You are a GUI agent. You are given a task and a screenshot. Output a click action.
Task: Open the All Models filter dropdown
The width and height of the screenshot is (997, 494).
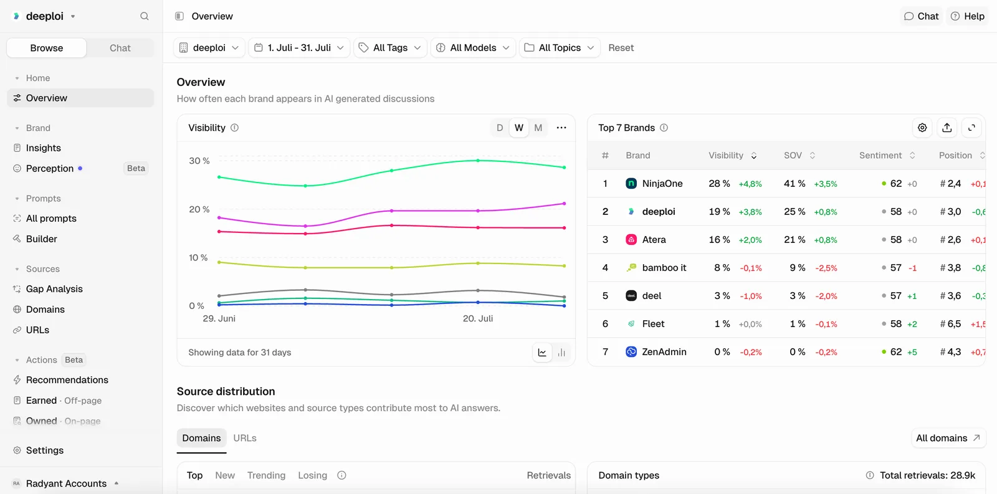pyautogui.click(x=473, y=48)
